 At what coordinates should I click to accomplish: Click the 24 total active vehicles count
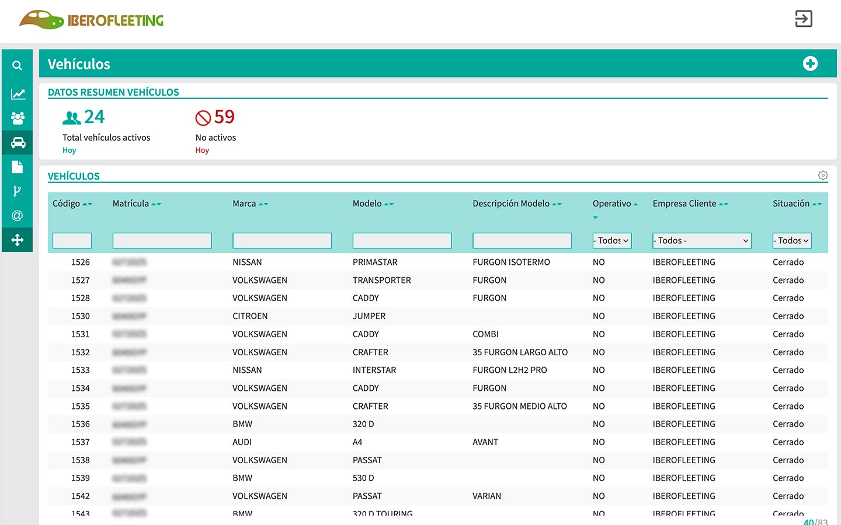95,117
